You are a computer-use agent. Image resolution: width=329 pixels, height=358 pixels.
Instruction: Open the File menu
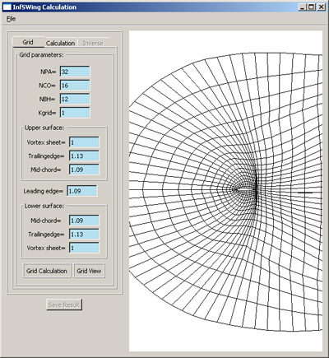tap(11, 19)
